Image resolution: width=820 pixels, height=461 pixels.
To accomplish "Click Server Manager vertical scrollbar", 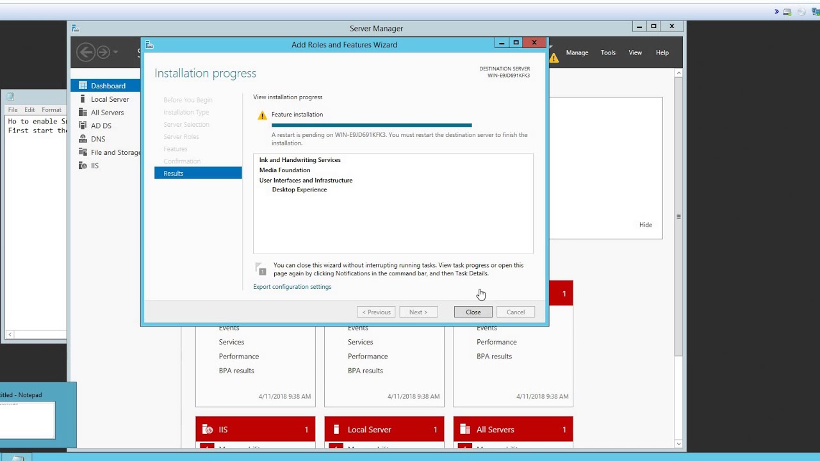I will coord(678,216).
